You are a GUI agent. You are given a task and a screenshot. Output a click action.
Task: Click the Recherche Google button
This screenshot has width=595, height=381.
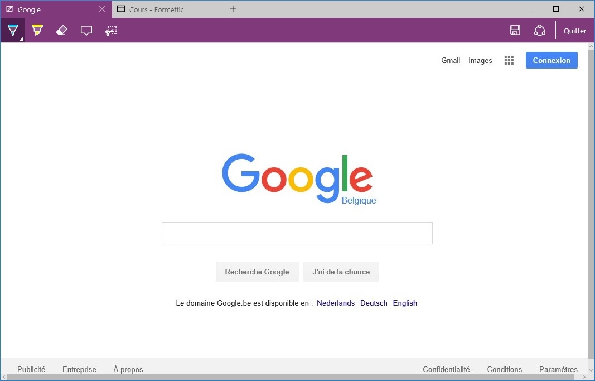(257, 272)
